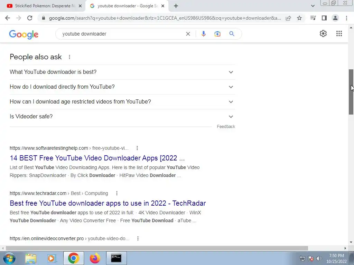Expand 'Is Videoder safe?' question
Image resolution: width=354 pixels, height=265 pixels.
(122, 117)
